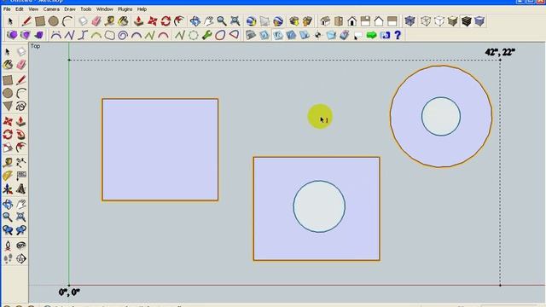Viewport: 546px width, 307px height.
Task: Select the Offset tool in the top toolbar
Action: tap(179, 21)
